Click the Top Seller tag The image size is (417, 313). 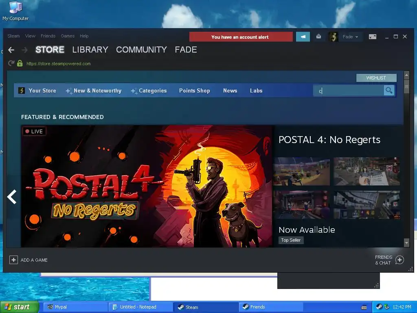291,240
